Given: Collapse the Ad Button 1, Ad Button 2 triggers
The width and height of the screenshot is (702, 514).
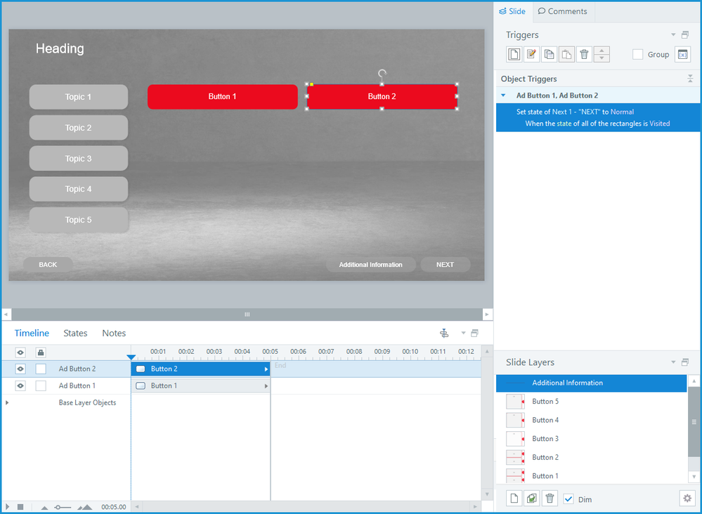Looking at the screenshot, I should [503, 95].
